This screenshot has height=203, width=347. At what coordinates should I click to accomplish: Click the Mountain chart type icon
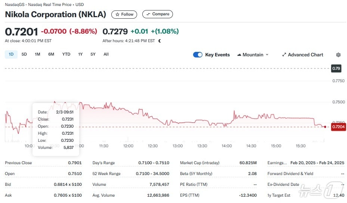pyautogui.click(x=239, y=55)
